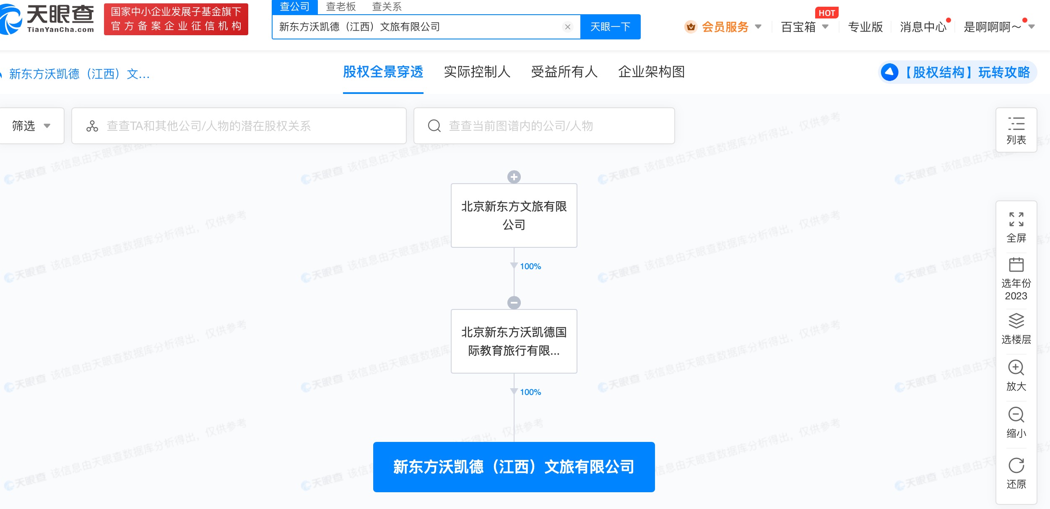Click the floor layers (选楼层) icon

click(x=1016, y=321)
